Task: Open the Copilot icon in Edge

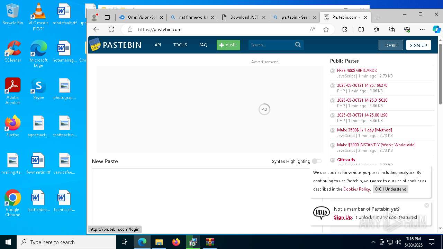Action: [x=436, y=29]
